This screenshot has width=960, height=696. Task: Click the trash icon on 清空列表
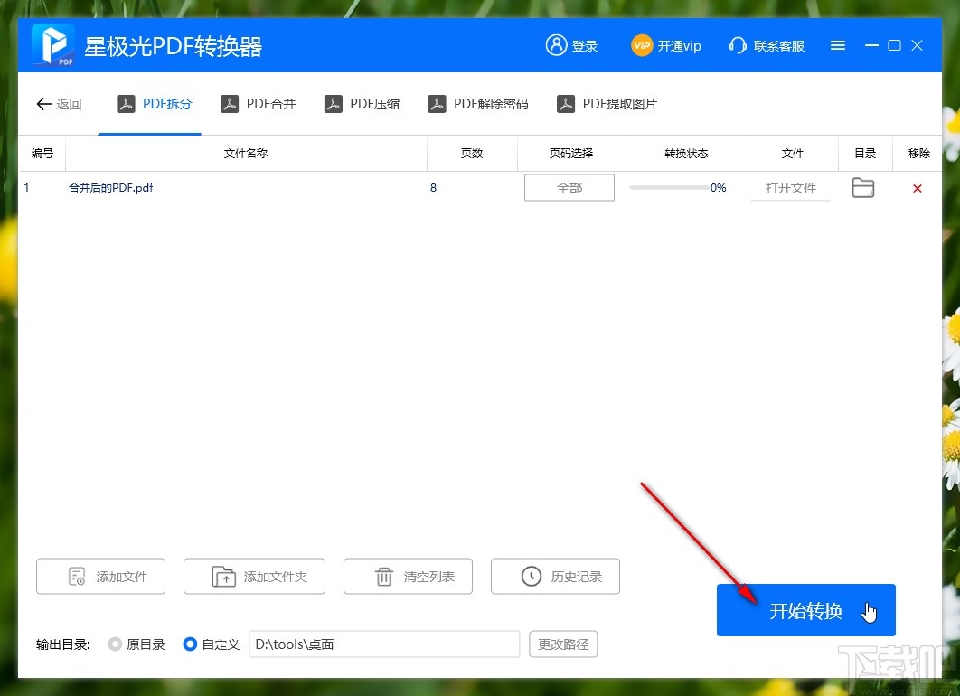click(382, 576)
